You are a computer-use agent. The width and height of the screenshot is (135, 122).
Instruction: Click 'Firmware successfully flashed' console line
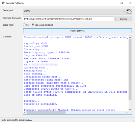pos(70,110)
